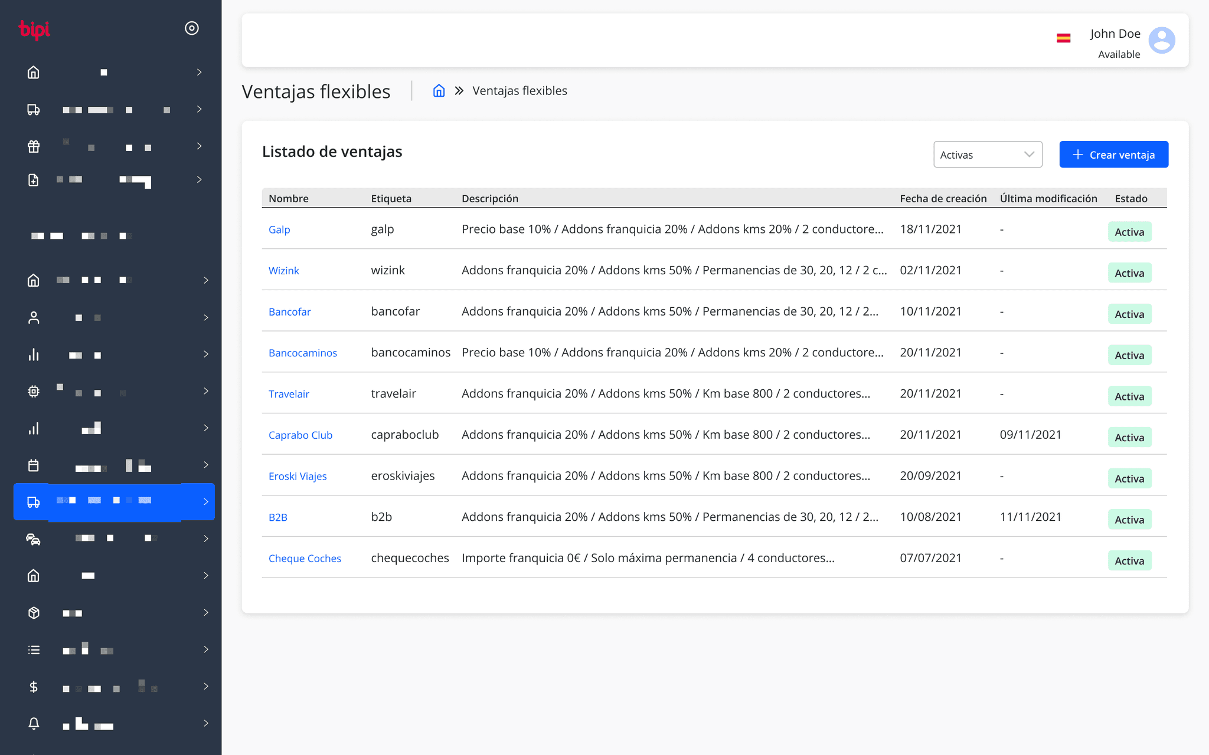Click the dollar sign icon in sidebar

tap(34, 687)
